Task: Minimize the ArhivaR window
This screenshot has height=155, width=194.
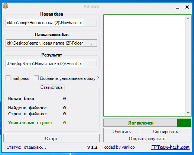Action: 177,7
